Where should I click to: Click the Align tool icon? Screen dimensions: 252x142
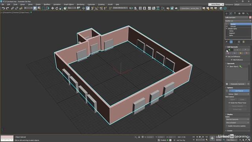pyautogui.click(x=135, y=8)
